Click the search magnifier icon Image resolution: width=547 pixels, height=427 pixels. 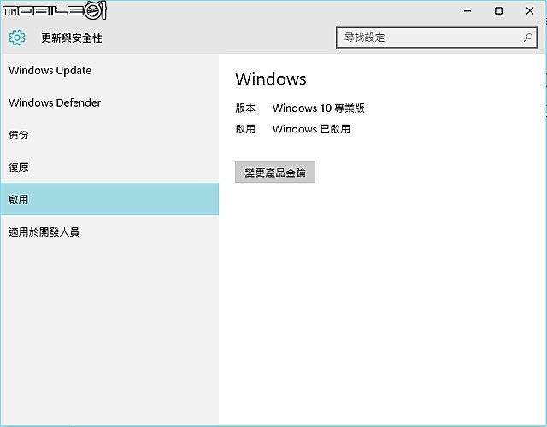coord(528,38)
